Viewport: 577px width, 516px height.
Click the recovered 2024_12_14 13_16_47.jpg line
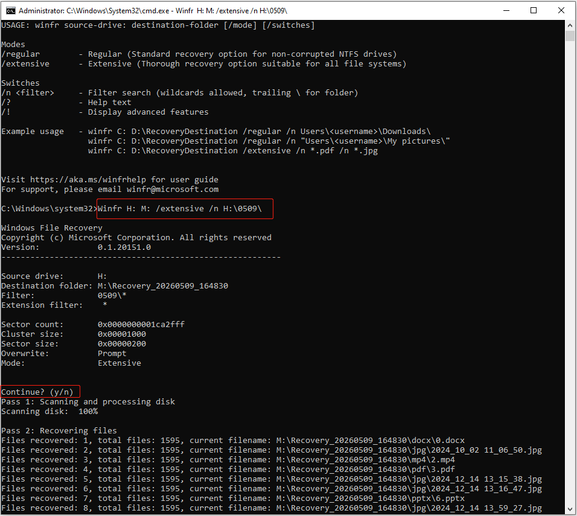click(x=272, y=489)
